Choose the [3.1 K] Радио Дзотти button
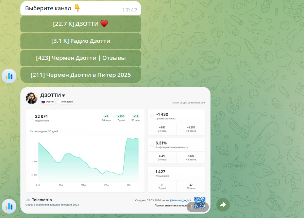 [81, 41]
